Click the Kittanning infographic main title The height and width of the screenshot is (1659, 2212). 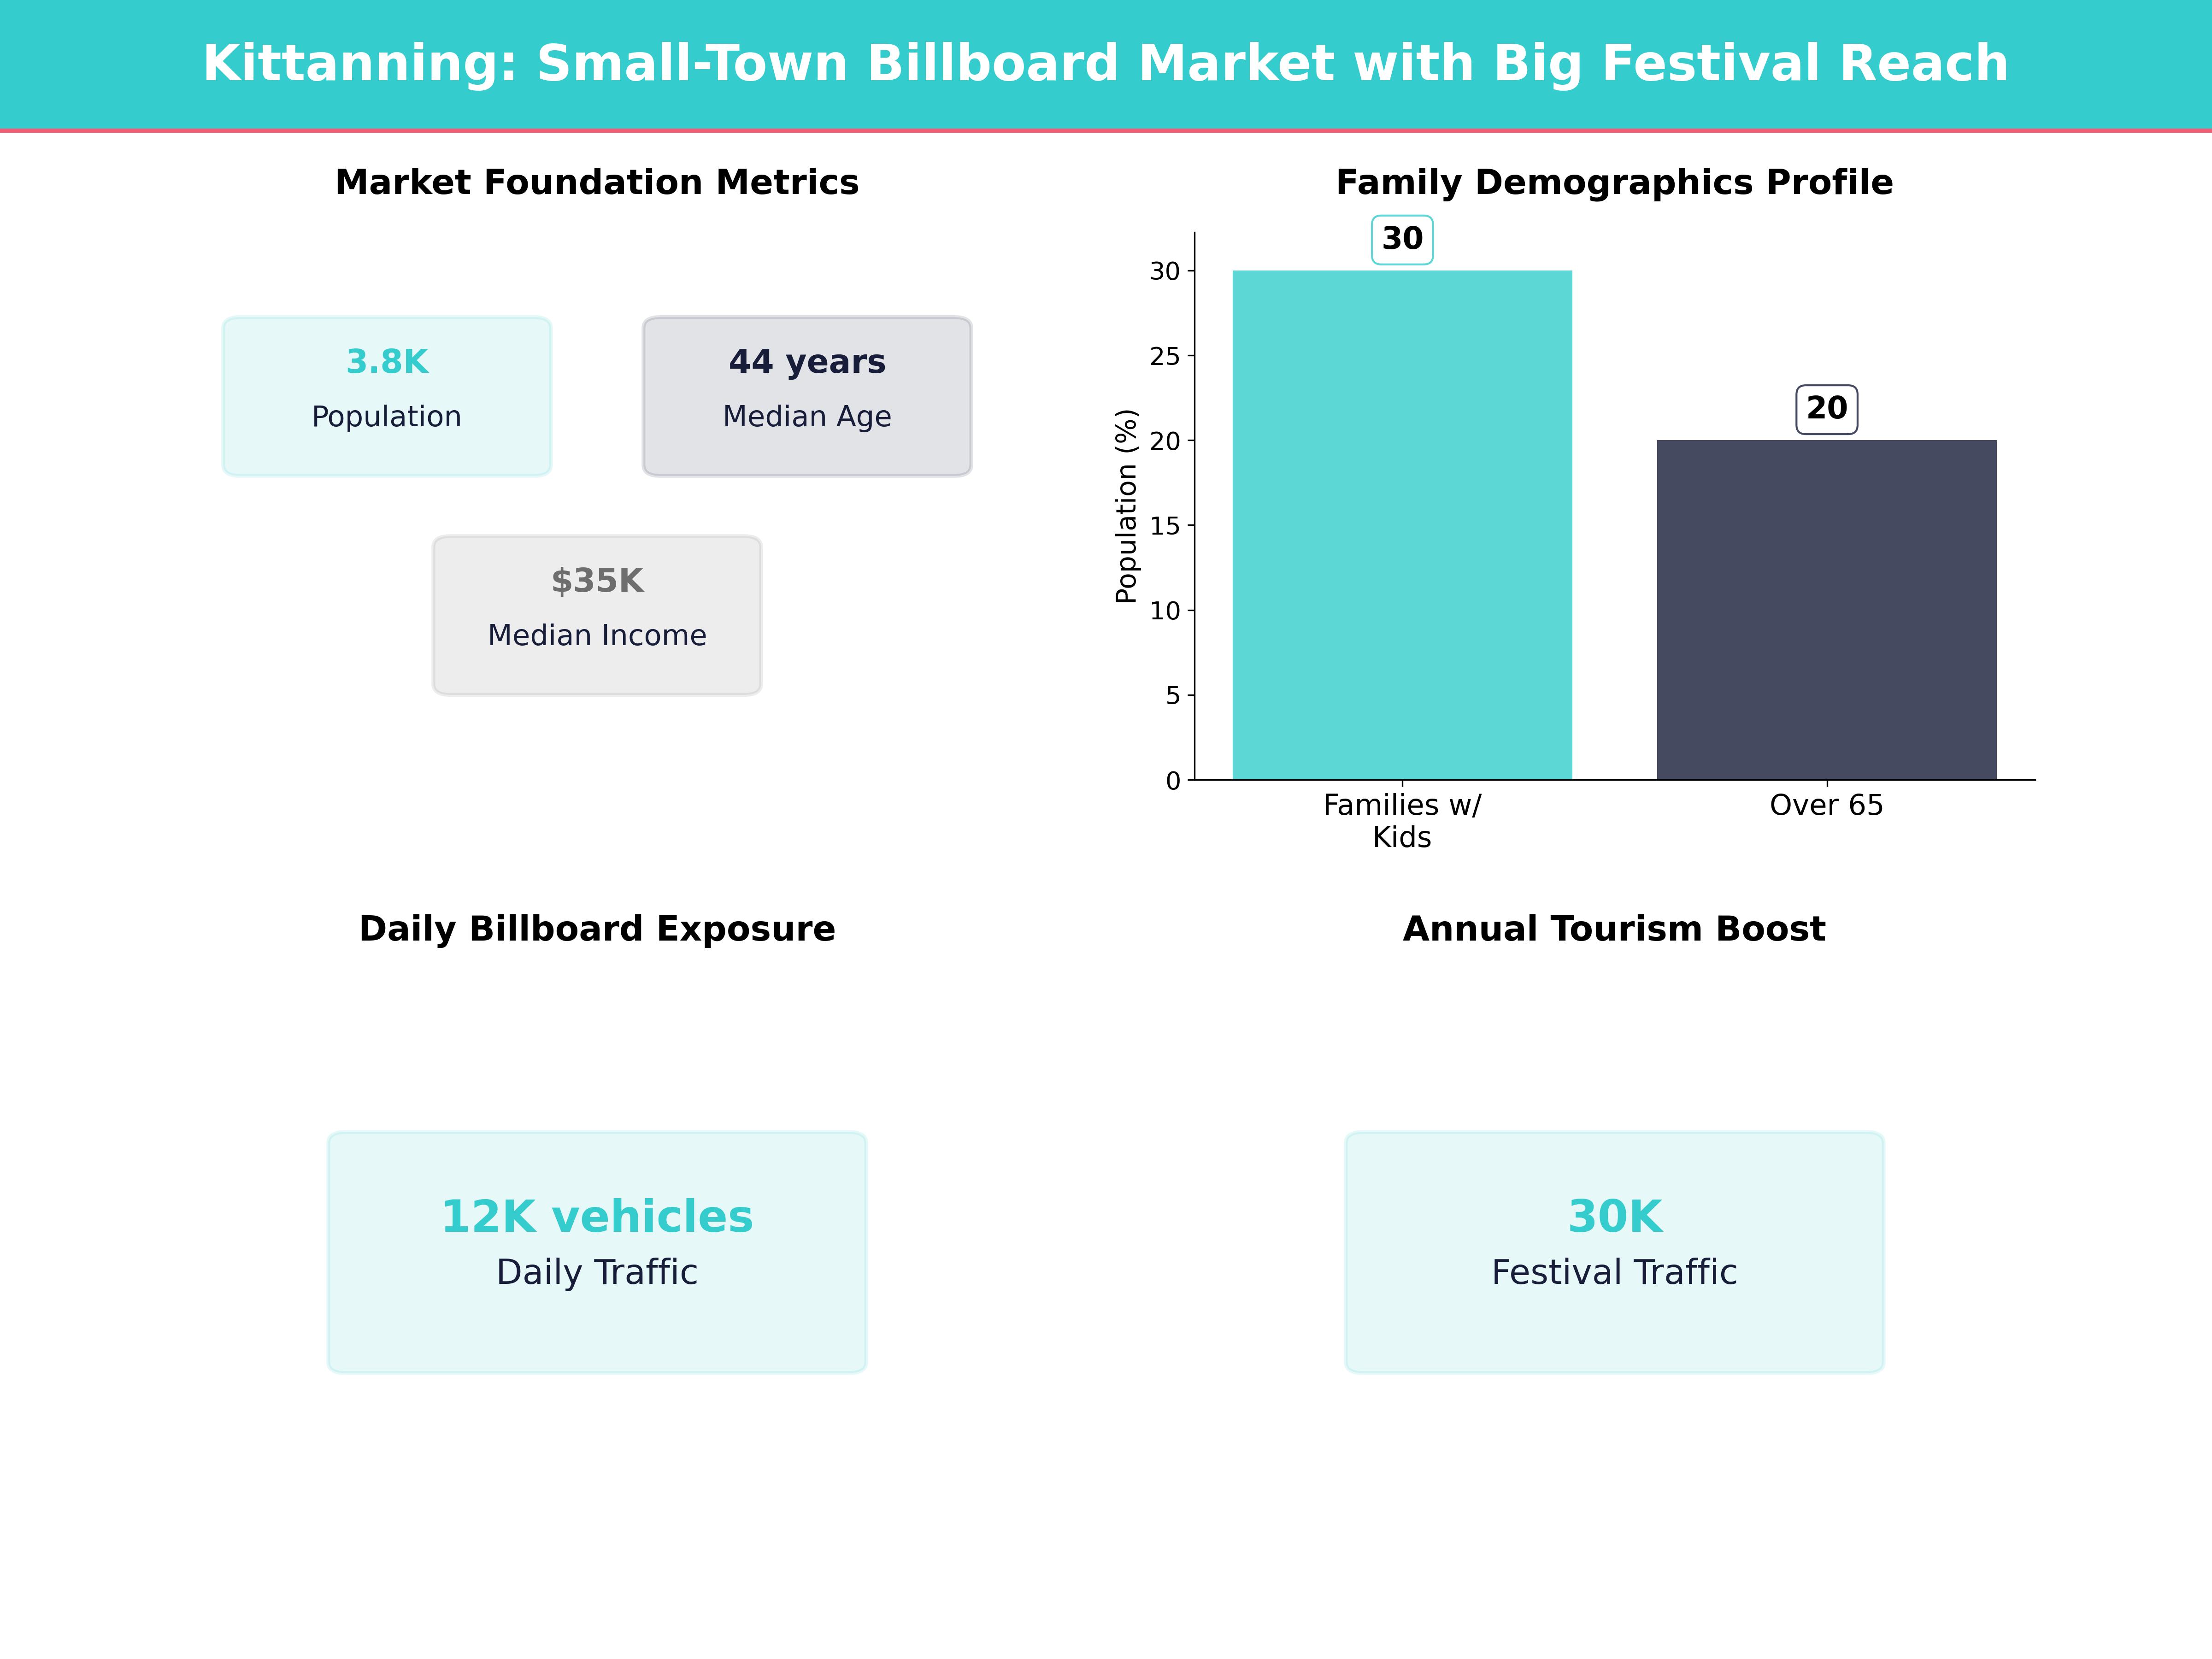1105,63
